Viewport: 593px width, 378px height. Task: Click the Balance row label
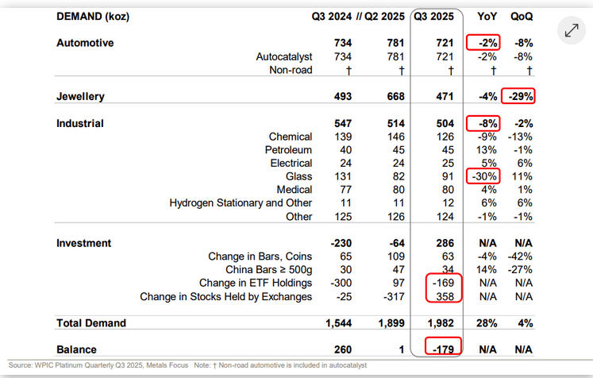[76, 349]
